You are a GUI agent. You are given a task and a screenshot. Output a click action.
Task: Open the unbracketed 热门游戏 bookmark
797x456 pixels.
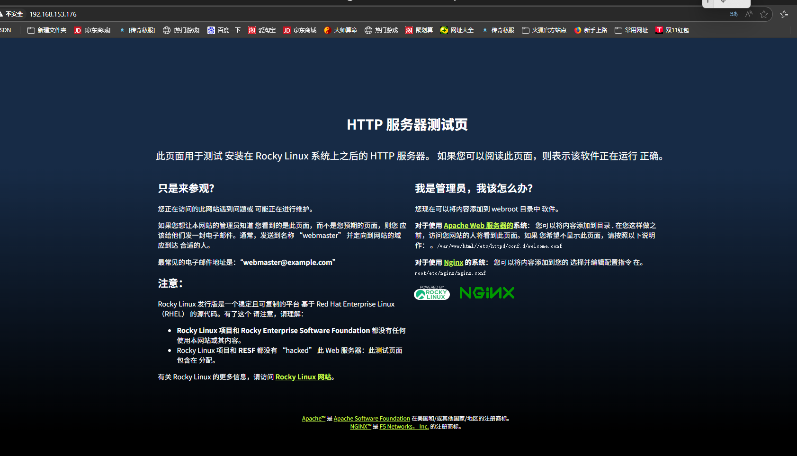click(x=381, y=30)
